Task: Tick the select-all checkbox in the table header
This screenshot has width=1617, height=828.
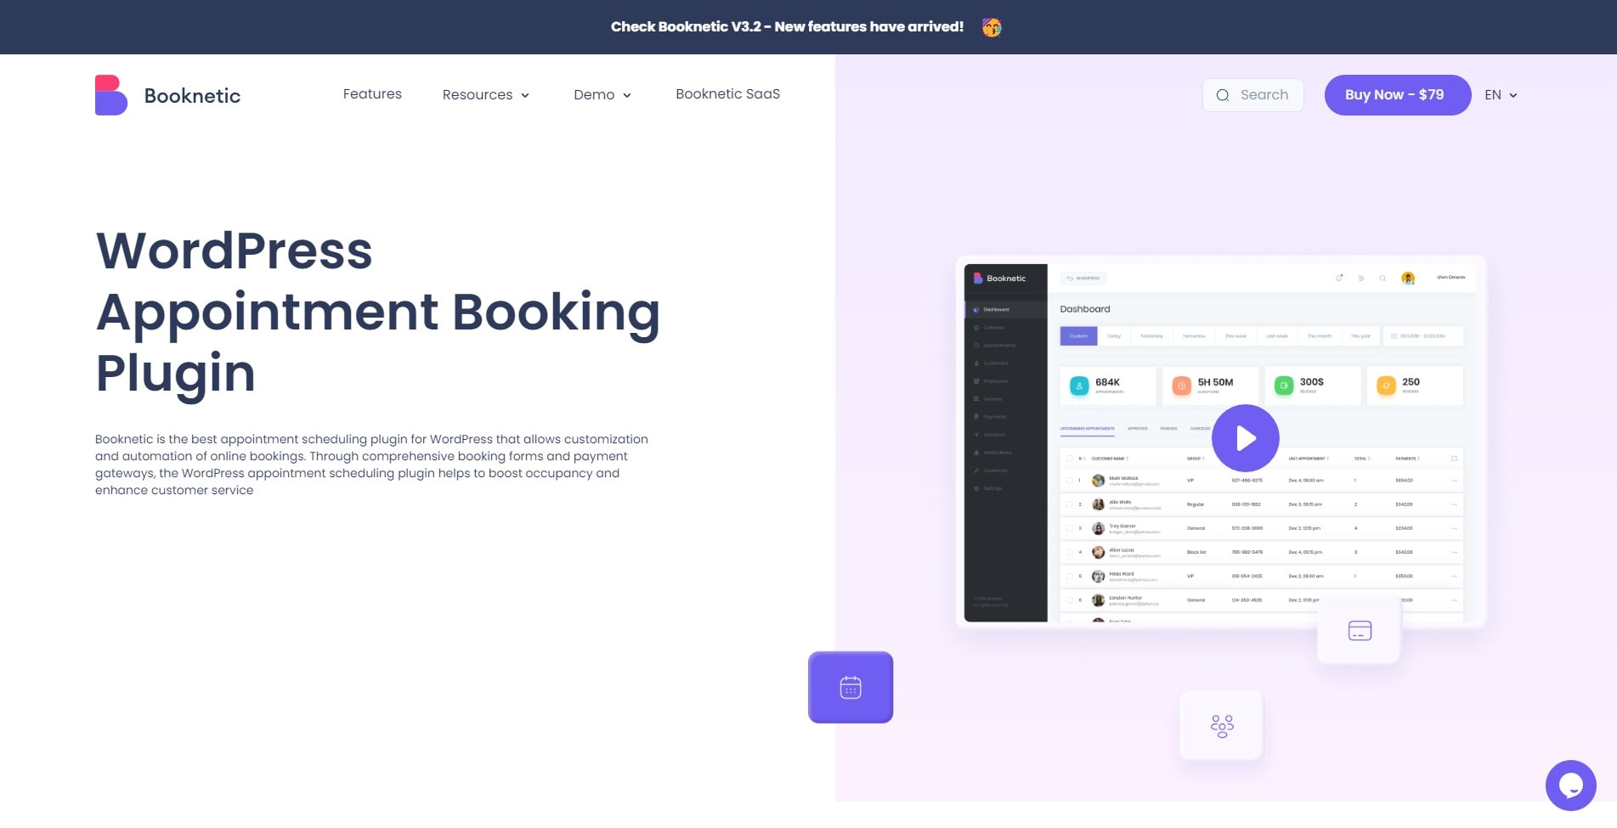Action: coord(1069,459)
